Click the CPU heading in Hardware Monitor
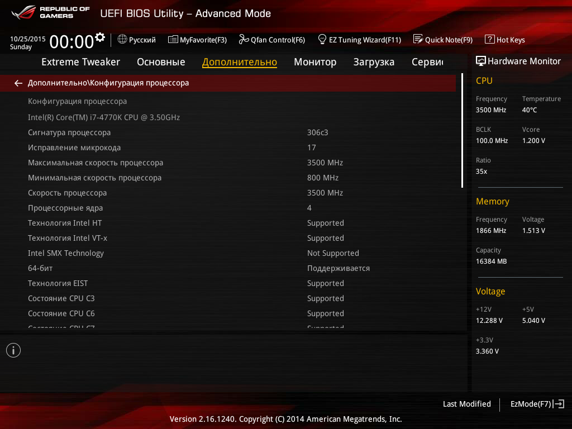This screenshot has height=429, width=572. (484, 80)
